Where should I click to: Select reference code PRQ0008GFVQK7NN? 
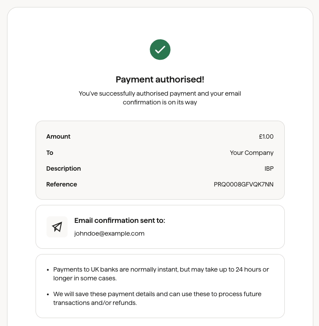coord(244,184)
